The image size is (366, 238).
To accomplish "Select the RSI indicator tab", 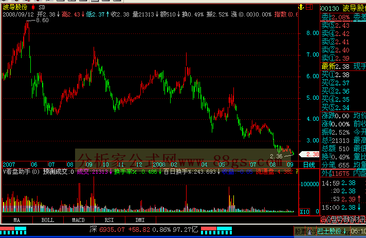I will (109, 220).
